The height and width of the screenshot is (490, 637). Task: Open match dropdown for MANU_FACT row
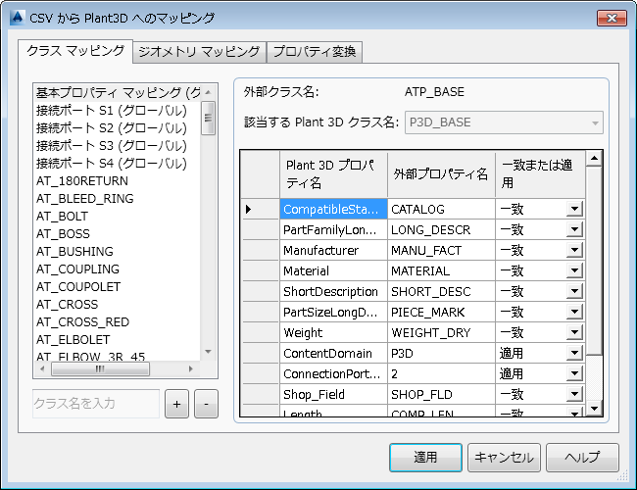coord(575,250)
